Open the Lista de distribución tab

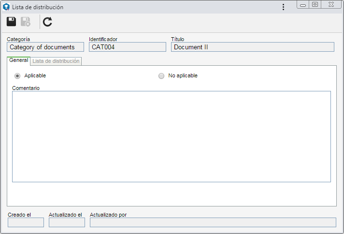click(56, 61)
